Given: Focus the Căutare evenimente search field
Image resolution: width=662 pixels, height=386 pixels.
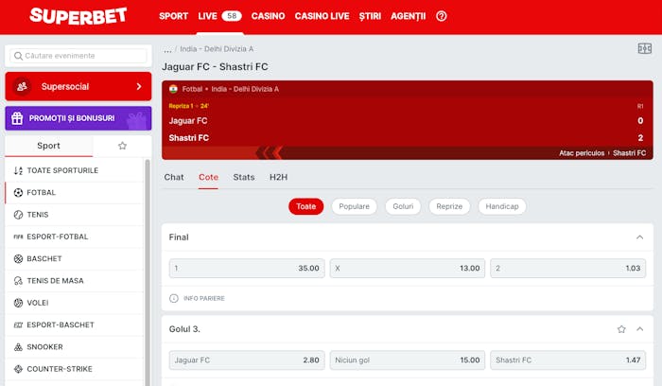Looking at the screenshot, I should (78, 56).
